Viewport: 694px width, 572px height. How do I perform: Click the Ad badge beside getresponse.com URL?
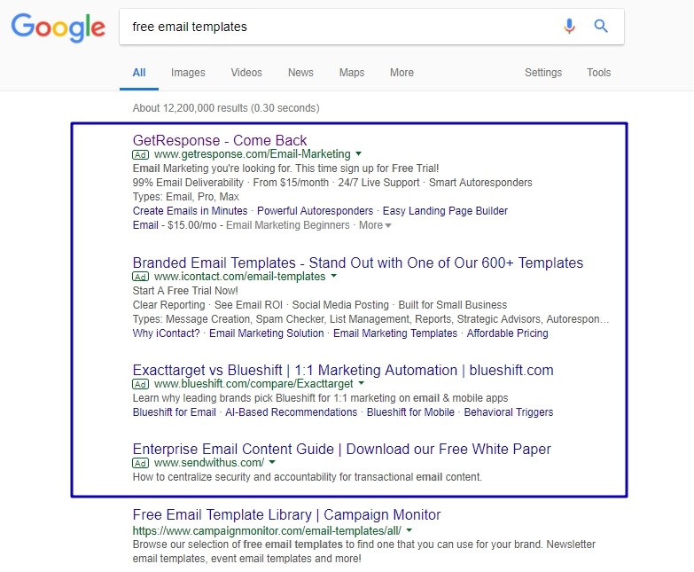pos(141,155)
